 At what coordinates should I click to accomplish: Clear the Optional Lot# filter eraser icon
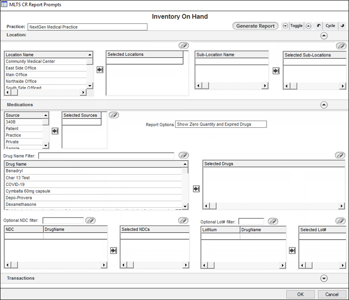[x=273, y=221]
